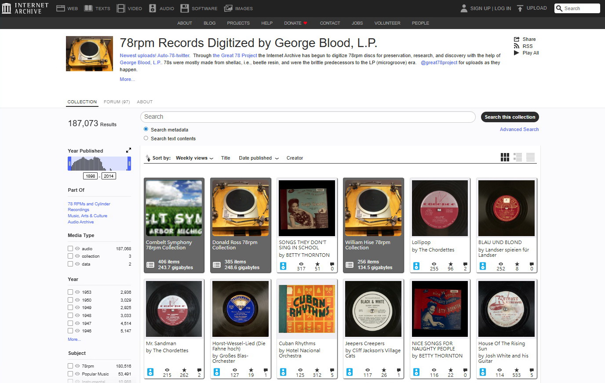Image resolution: width=605 pixels, height=383 pixels.
Task: Open the Audio speaker icon
Action: coord(153,8)
